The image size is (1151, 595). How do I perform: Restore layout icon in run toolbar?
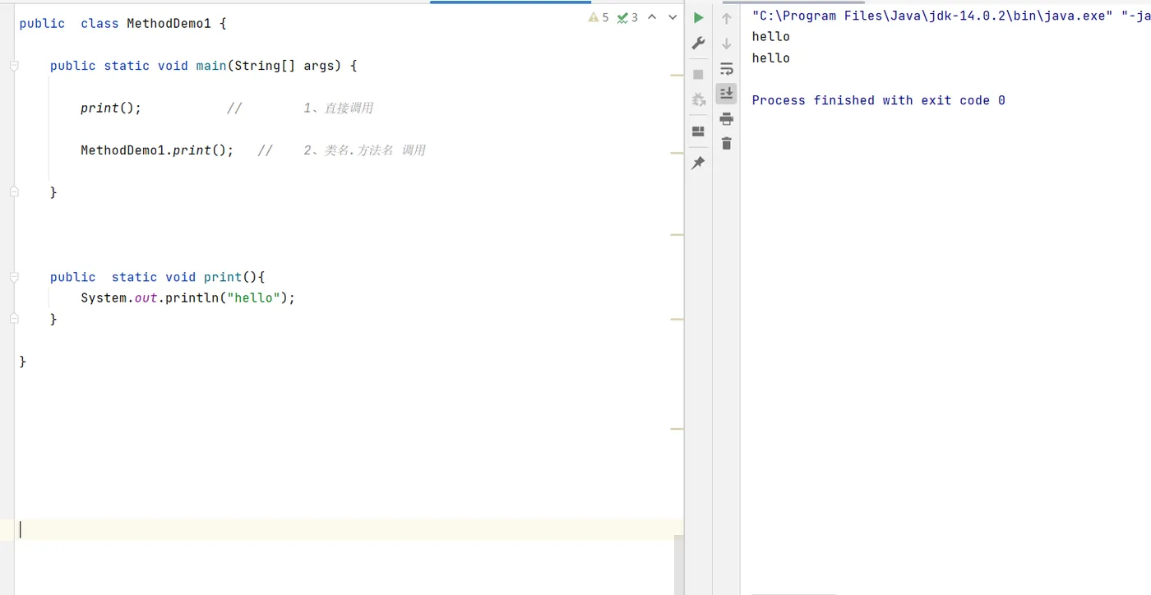[698, 131]
